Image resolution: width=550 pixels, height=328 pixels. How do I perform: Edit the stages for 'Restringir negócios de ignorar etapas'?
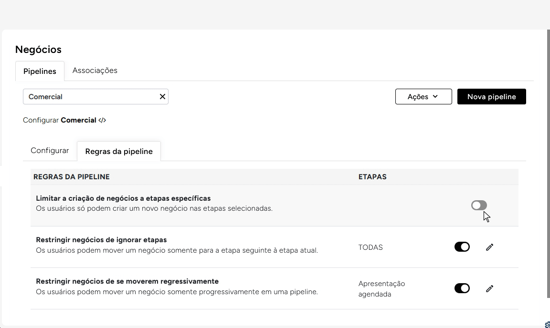click(x=489, y=247)
